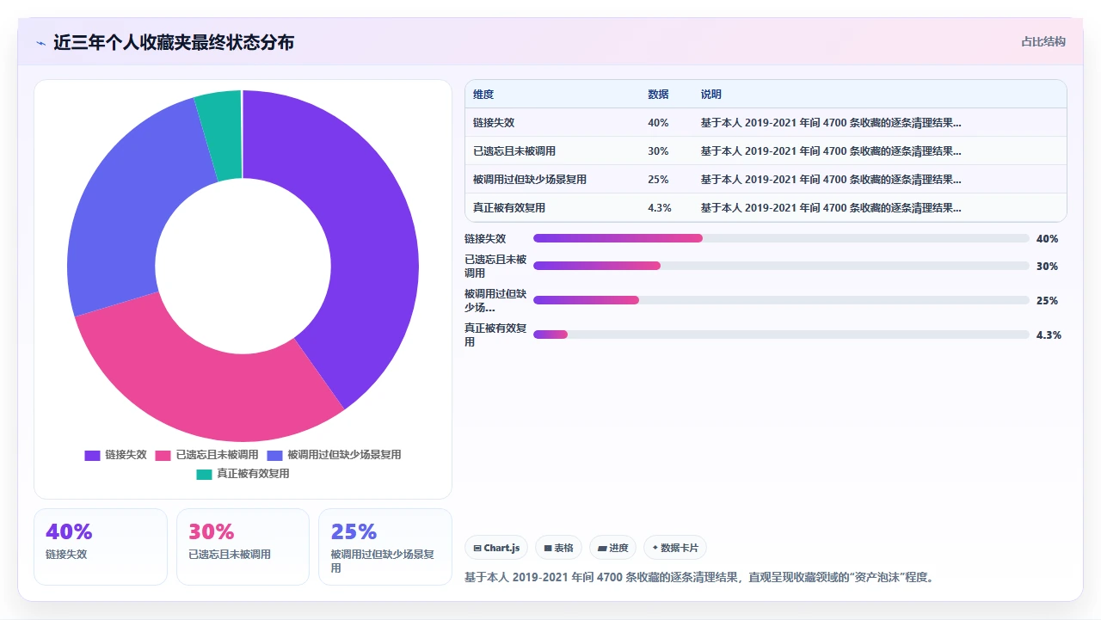Toggle the 链接失效 legend swatch

(92, 455)
